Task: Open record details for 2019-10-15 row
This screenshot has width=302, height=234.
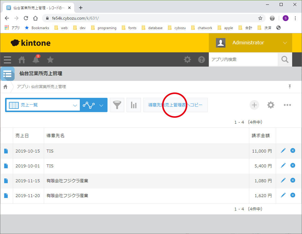Action: pyautogui.click(x=6, y=151)
